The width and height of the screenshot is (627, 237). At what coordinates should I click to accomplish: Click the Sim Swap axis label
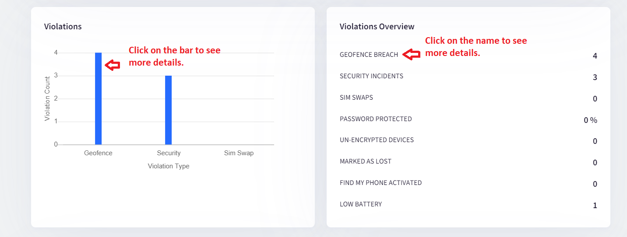[x=239, y=153]
